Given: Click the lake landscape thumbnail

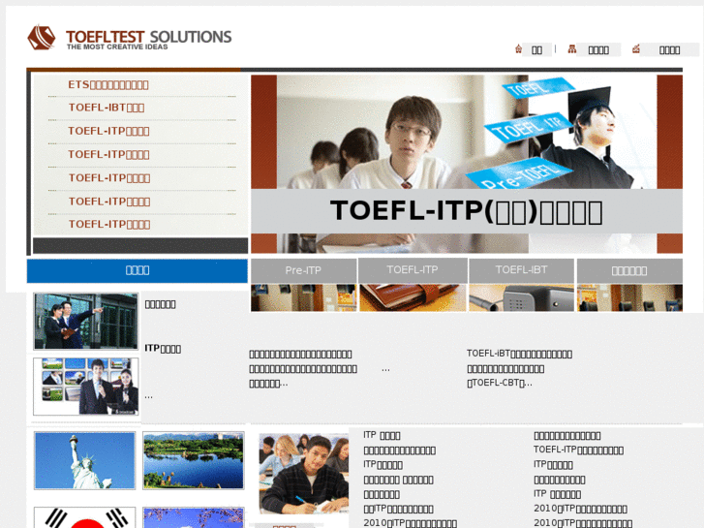Looking at the screenshot, I should tap(194, 460).
